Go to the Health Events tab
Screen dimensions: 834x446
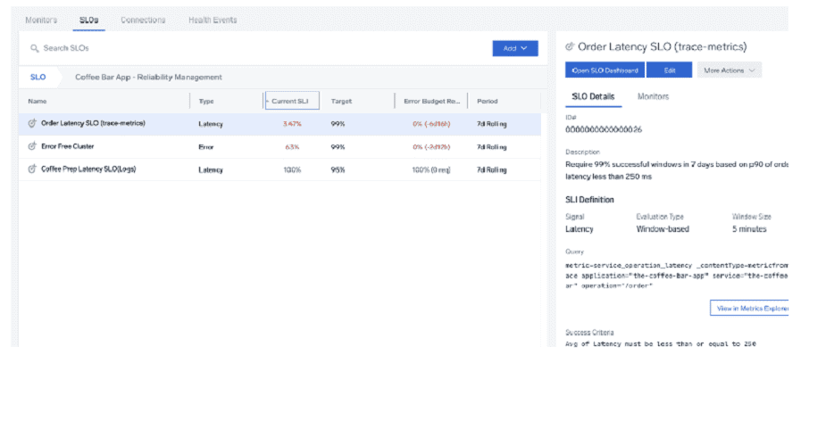[x=213, y=21]
